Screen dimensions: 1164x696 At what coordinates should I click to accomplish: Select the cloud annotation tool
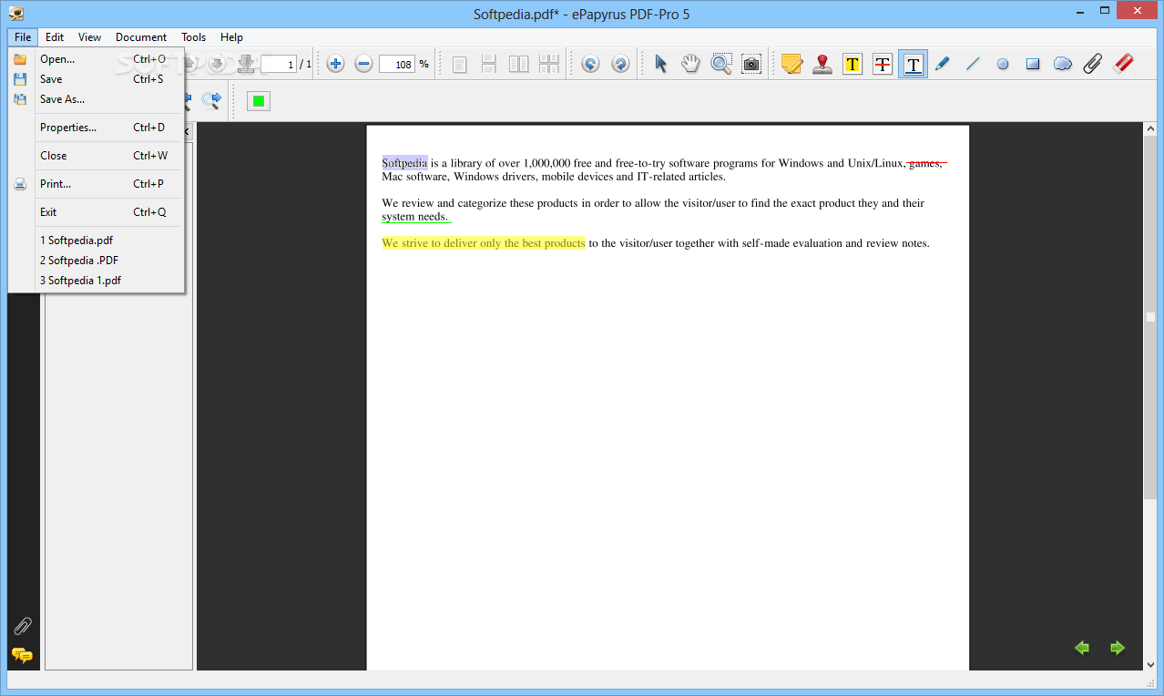click(1063, 64)
